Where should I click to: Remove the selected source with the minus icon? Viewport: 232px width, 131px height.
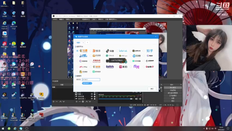pos(79,102)
